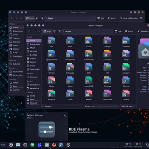Click the Home breadcrumb in front window's location bar
This screenshot has width=149, height=149.
[x=68, y=31]
